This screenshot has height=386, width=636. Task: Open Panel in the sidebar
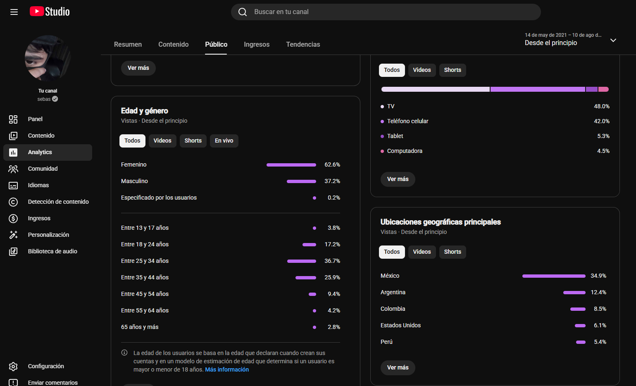point(48,119)
